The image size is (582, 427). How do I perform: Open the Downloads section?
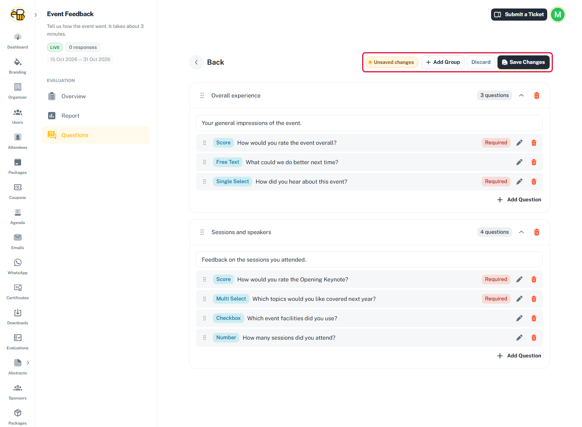[x=18, y=317]
